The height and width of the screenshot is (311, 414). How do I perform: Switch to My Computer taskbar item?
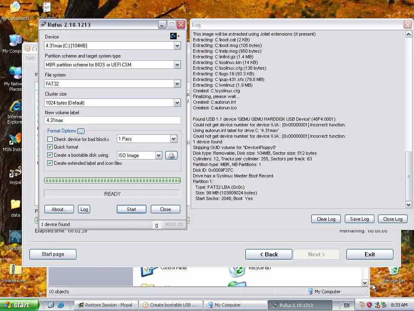[235, 305]
